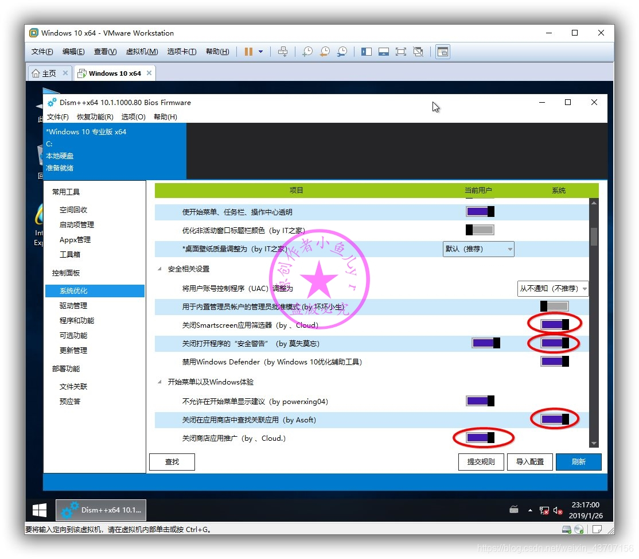The height and width of the screenshot is (559, 639).
Task: Open the snapshot manager wrench-clock icon
Action: (342, 52)
